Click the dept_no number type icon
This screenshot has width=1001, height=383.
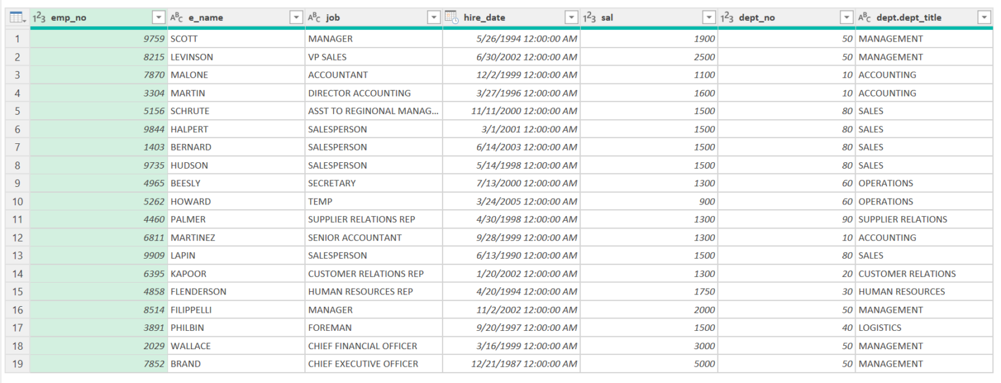[x=727, y=18]
